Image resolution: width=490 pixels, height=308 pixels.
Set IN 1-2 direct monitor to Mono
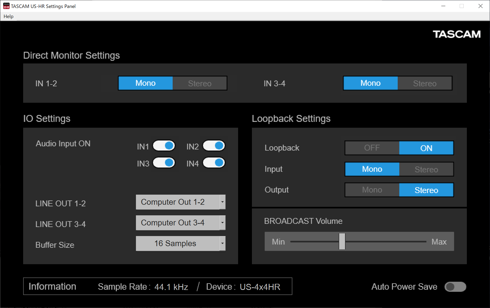[146, 83]
